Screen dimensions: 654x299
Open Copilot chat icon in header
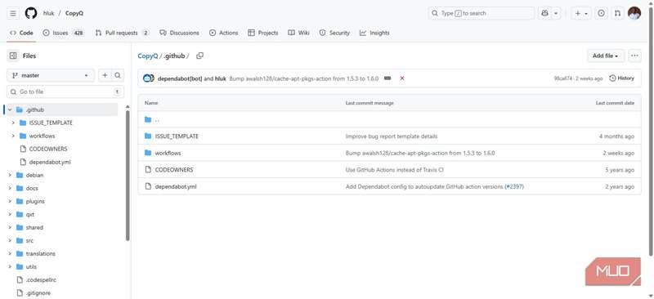click(544, 13)
